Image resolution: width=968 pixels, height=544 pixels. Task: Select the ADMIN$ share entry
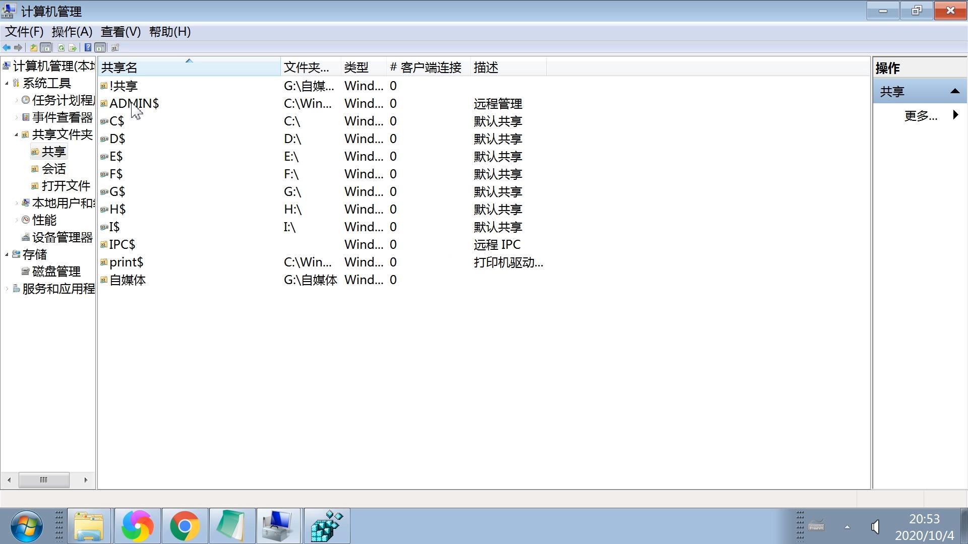(134, 103)
